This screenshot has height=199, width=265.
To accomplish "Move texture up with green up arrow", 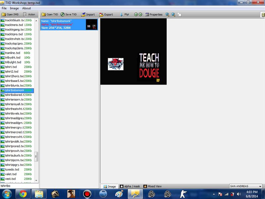I will [136, 15].
